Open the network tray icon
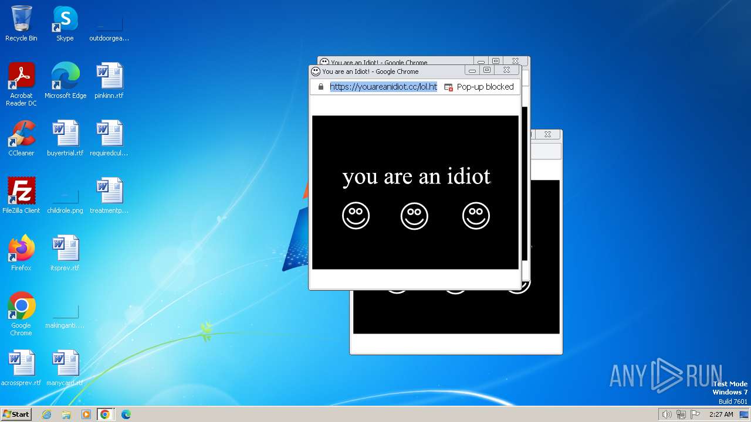Image resolution: width=751 pixels, height=422 pixels. click(681, 414)
